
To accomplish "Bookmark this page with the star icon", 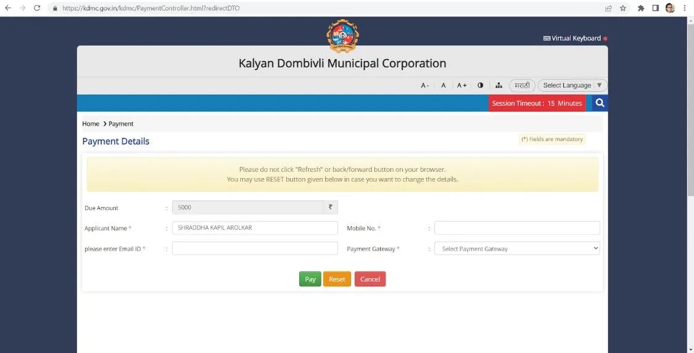I will (623, 8).
